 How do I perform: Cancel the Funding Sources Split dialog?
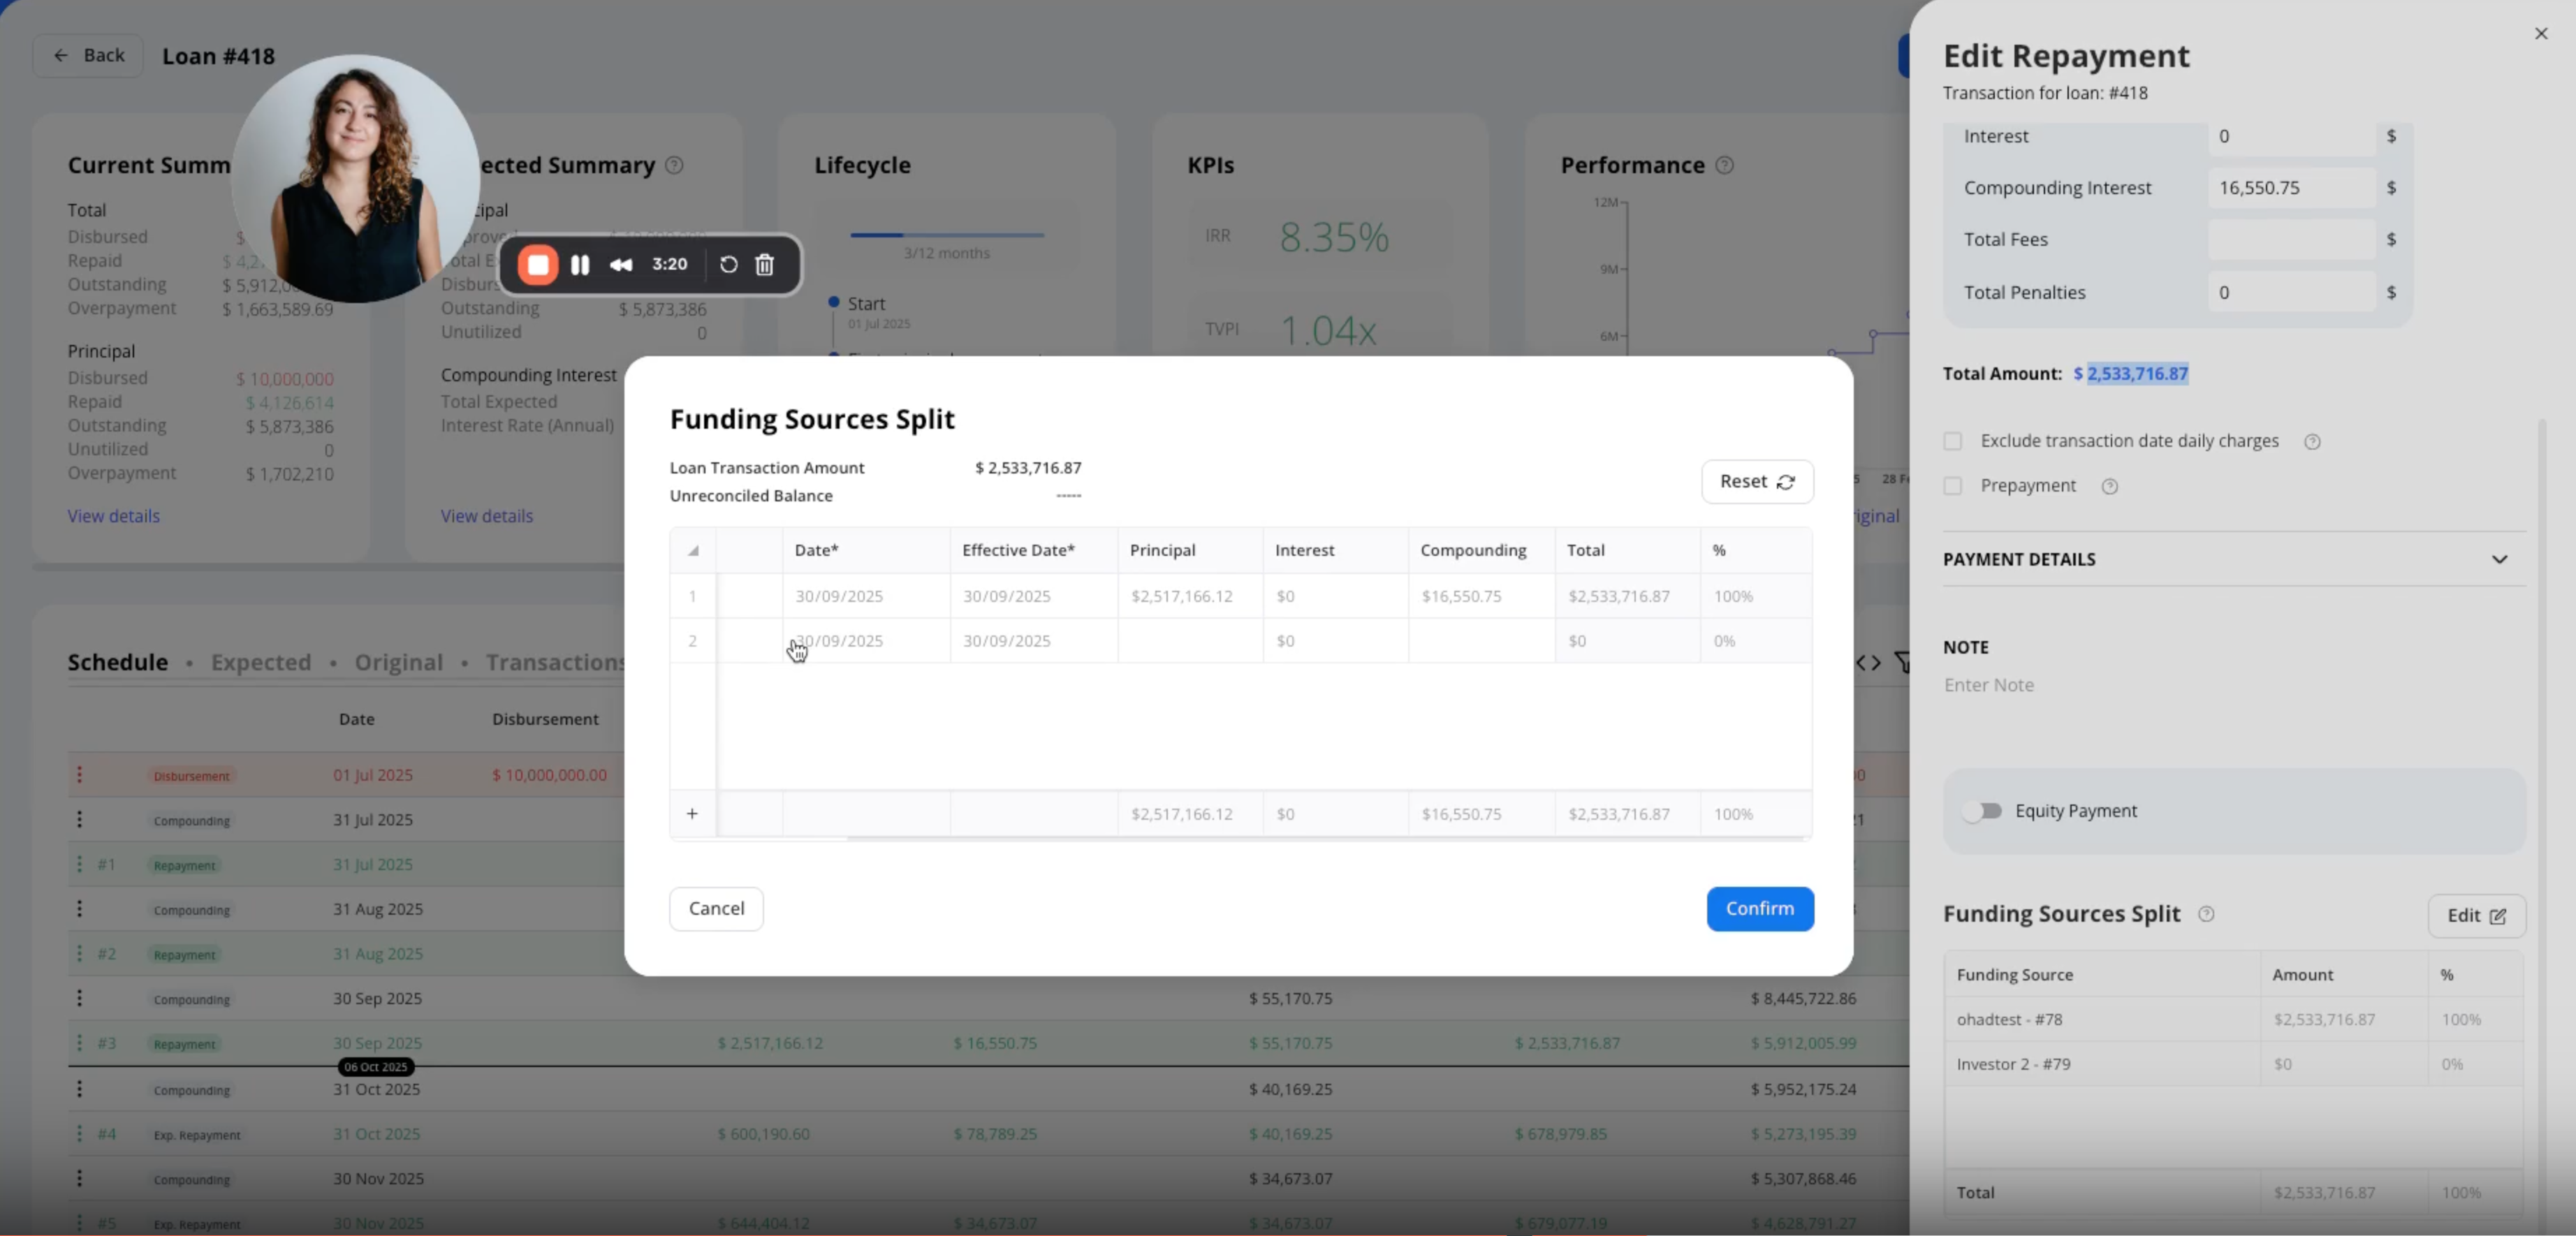716,909
